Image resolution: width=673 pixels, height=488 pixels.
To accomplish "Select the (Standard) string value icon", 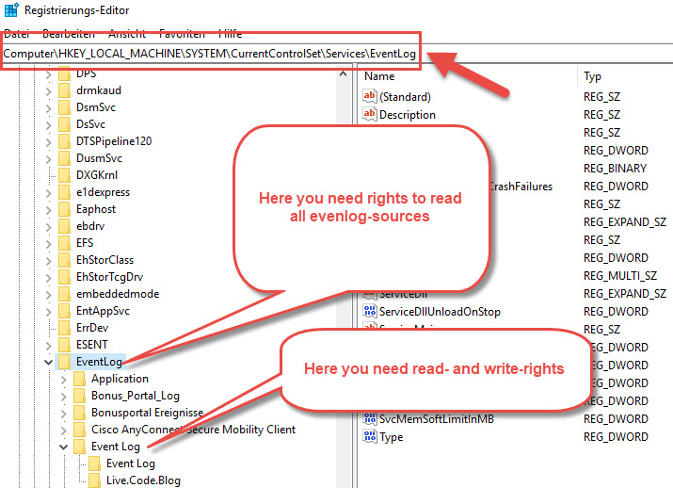I will [x=369, y=96].
